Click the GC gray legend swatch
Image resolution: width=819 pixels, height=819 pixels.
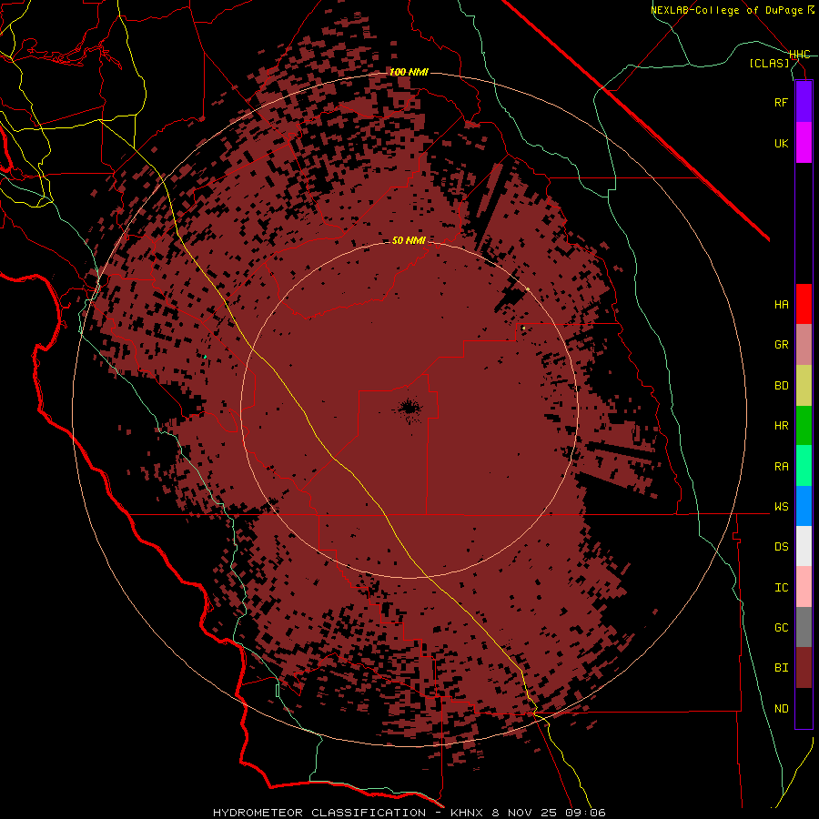[804, 627]
